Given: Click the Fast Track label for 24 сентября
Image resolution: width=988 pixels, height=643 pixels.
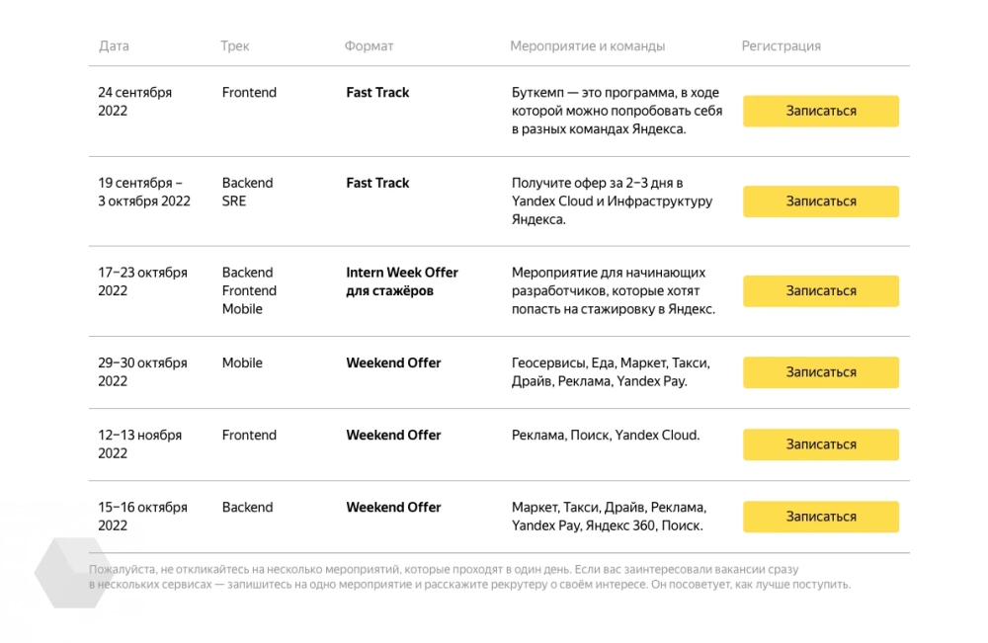Looking at the screenshot, I should [x=377, y=93].
